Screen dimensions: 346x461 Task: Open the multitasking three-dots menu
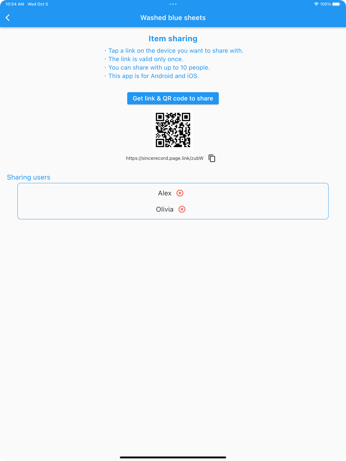pos(173,4)
